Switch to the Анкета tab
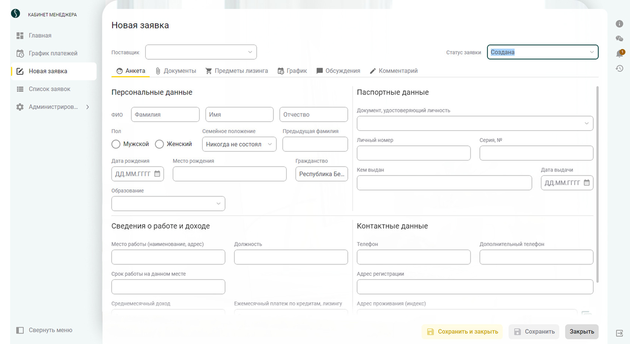 click(131, 71)
